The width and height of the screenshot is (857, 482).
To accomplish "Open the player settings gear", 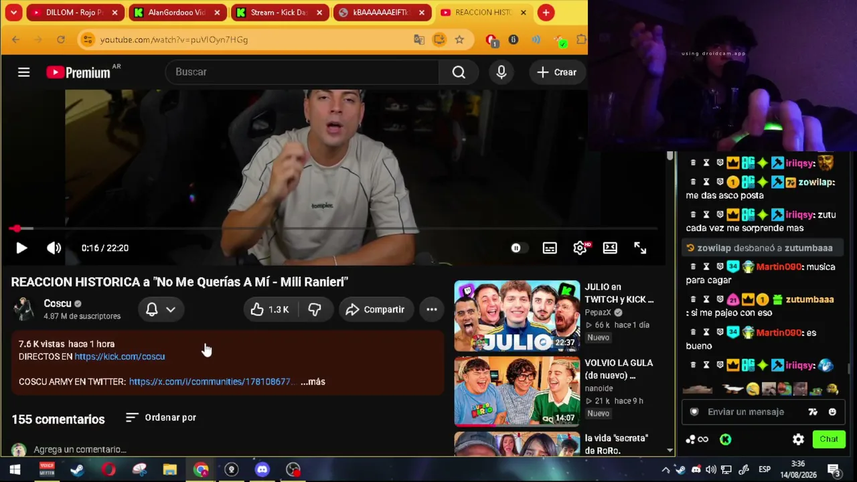I will 580,248.
